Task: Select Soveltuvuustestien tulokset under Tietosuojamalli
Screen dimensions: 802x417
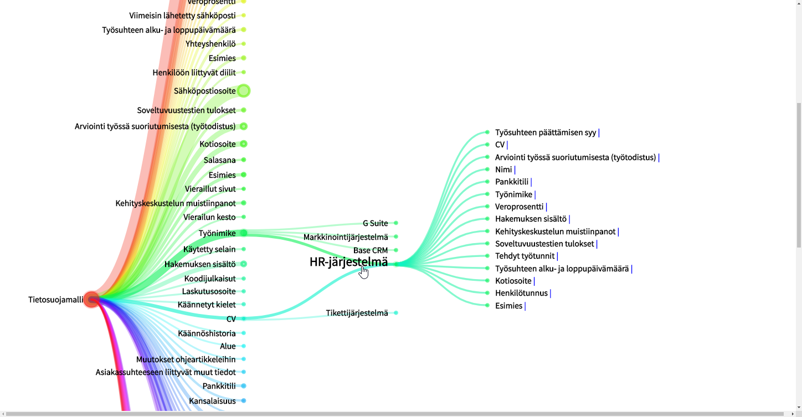Action: [x=186, y=110]
